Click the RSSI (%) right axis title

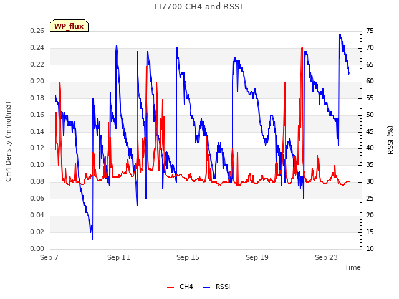click(390, 140)
